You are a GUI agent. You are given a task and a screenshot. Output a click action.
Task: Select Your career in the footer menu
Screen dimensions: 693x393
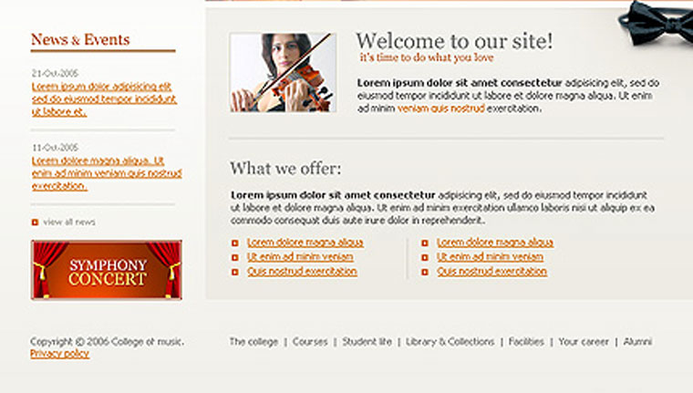pyautogui.click(x=584, y=342)
